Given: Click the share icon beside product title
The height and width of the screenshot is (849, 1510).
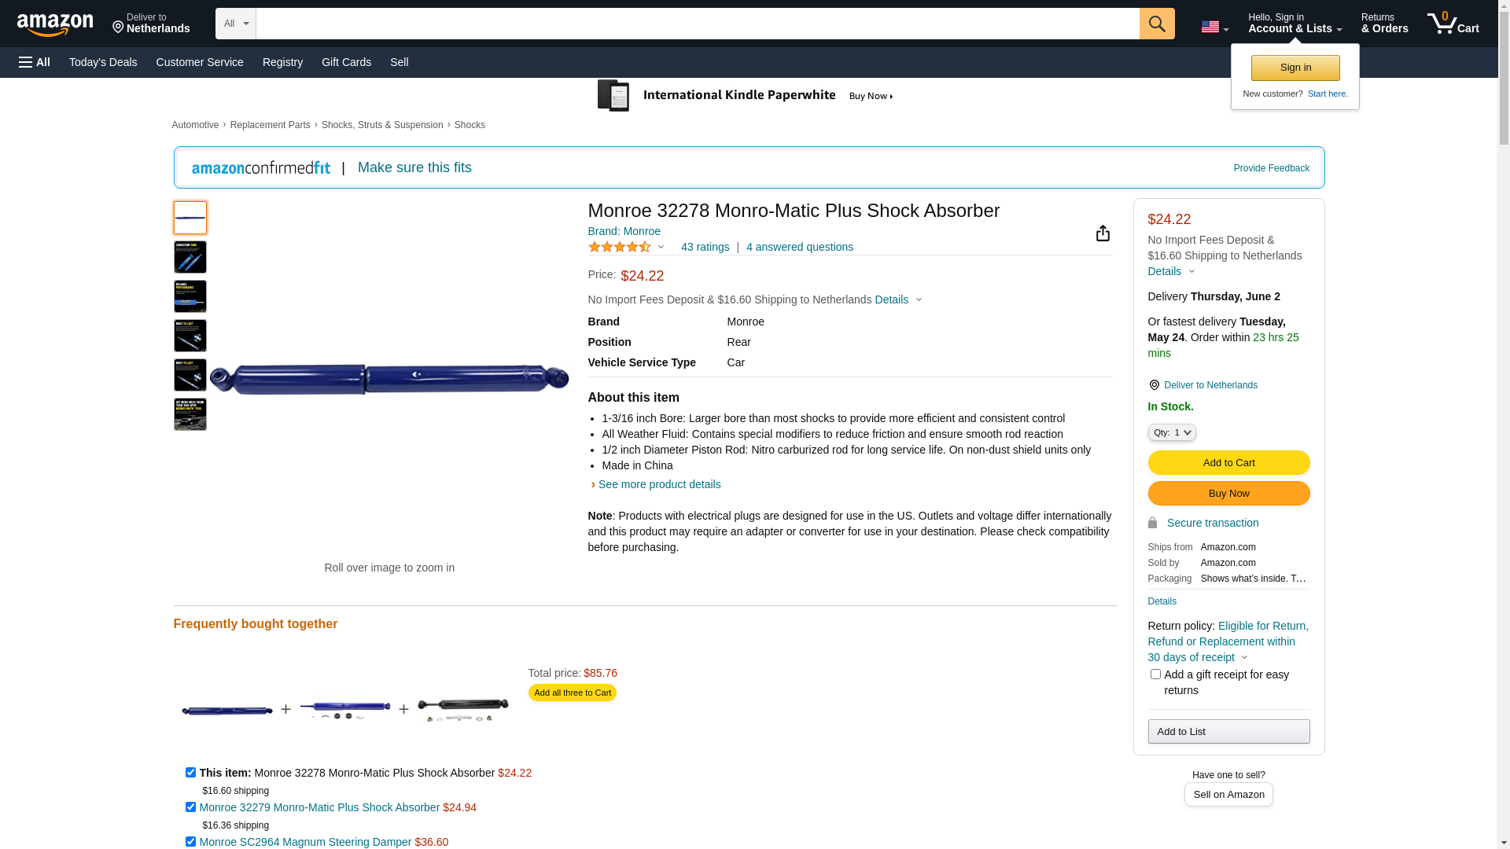Looking at the screenshot, I should pos(1103,233).
